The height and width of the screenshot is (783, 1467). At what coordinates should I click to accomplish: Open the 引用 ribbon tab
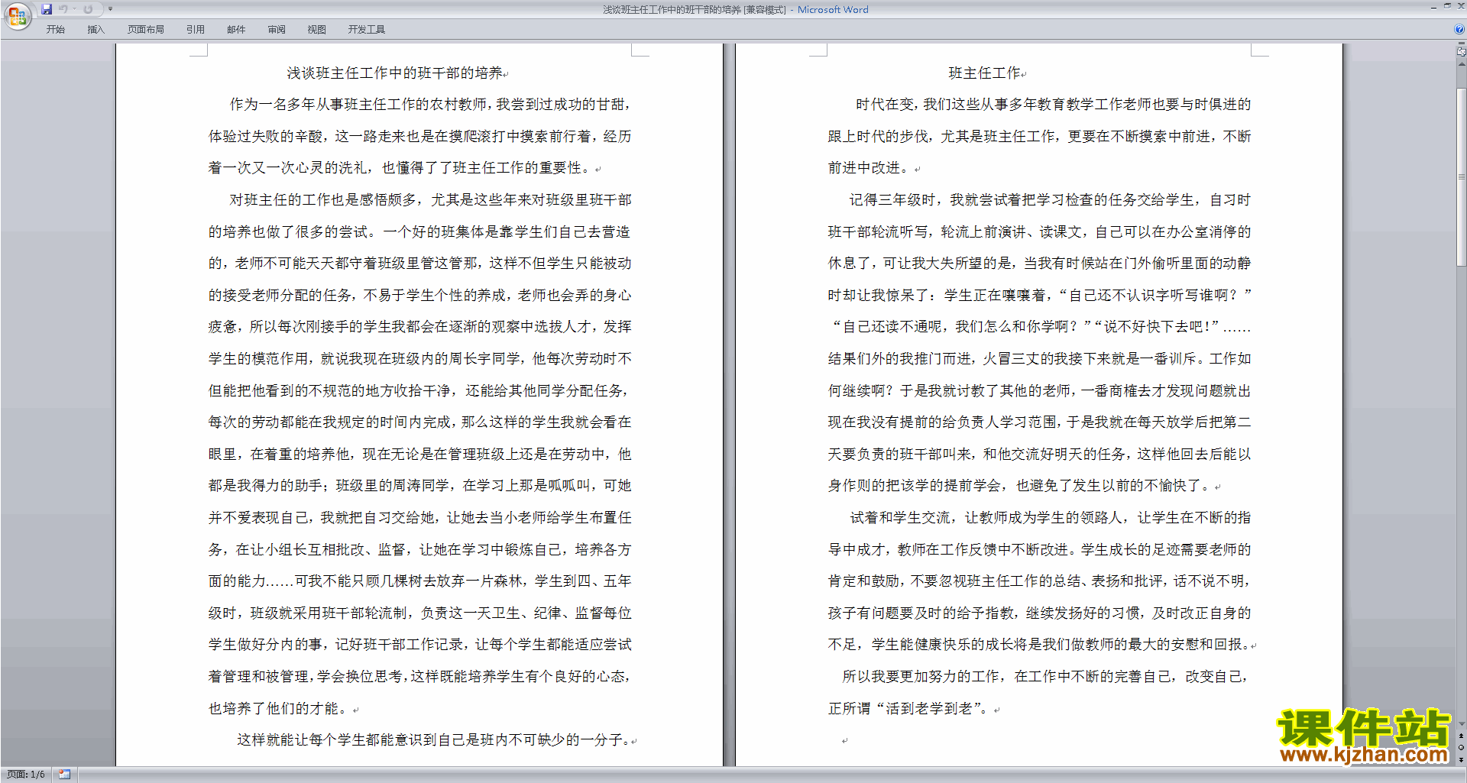coord(196,30)
